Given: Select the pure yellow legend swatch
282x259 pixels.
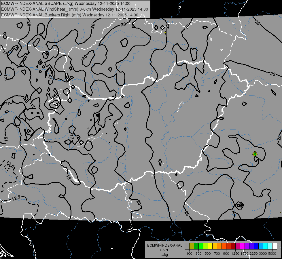Looking at the screenshot, I should [210, 246].
